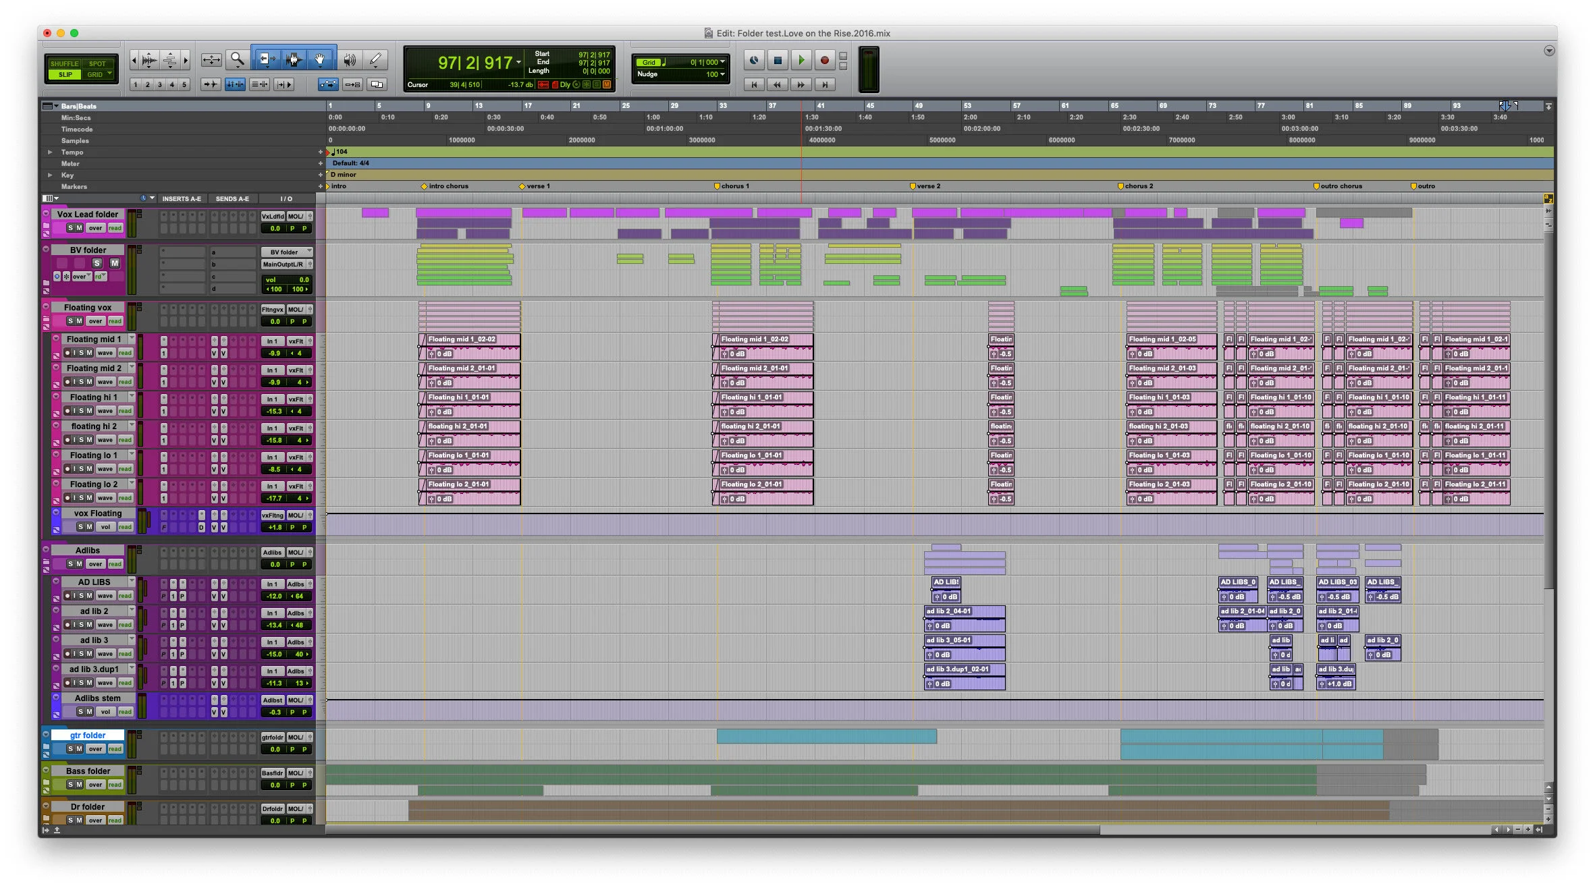Solo the Vox Lead folder track

(70, 228)
